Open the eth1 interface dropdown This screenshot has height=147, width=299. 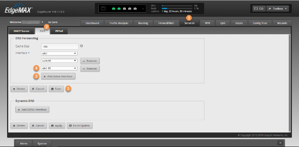59,54
